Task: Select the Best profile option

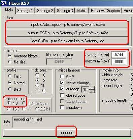Action: pyautogui.click(x=10, y=89)
